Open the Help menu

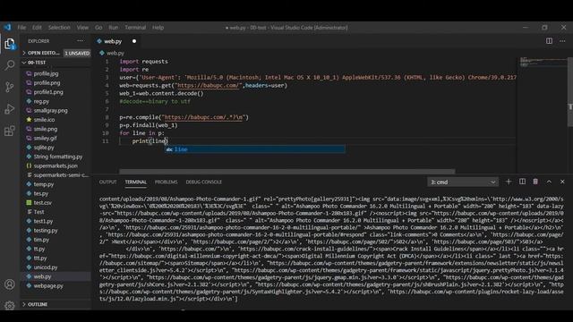[x=158, y=28]
